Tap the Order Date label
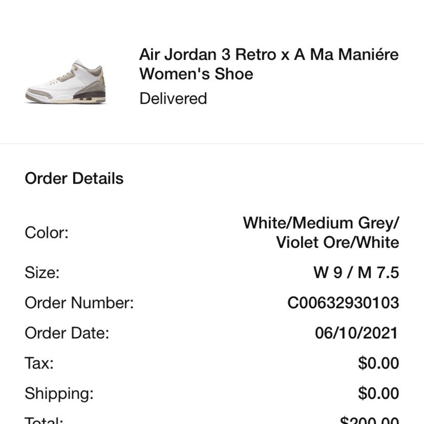The image size is (424, 424). (x=67, y=333)
